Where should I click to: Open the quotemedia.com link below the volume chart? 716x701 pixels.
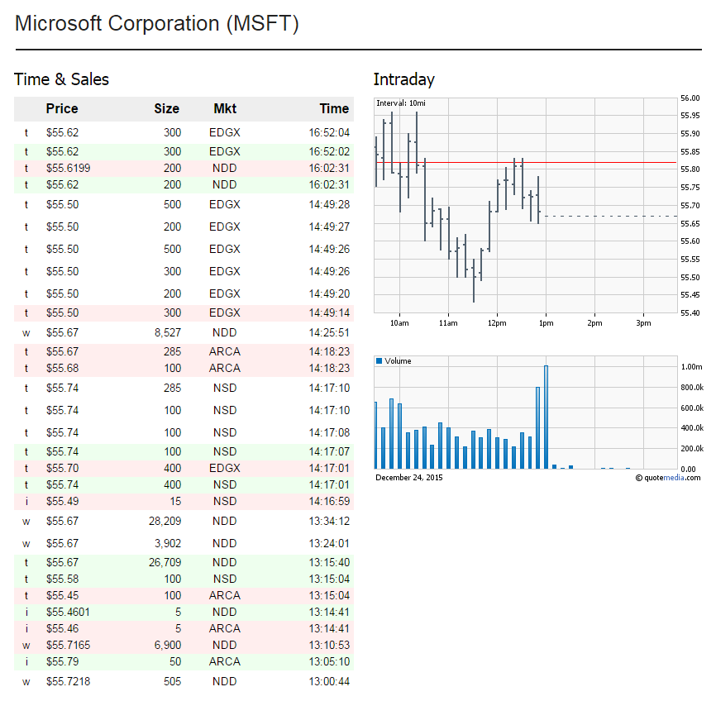672,477
